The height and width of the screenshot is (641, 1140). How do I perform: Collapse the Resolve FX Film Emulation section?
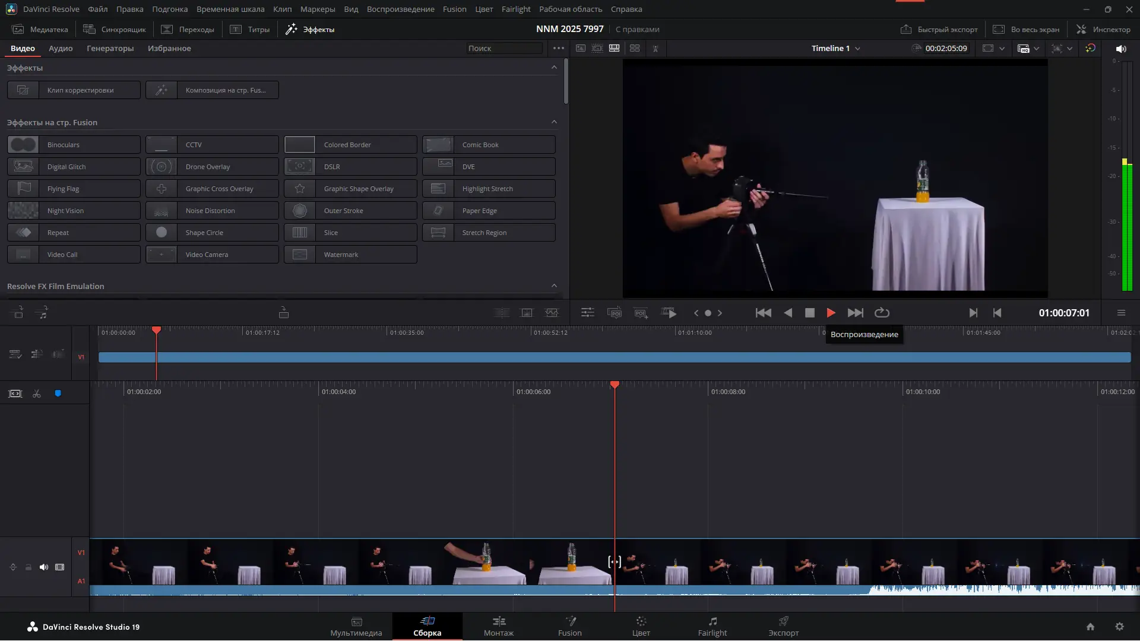[x=554, y=286]
